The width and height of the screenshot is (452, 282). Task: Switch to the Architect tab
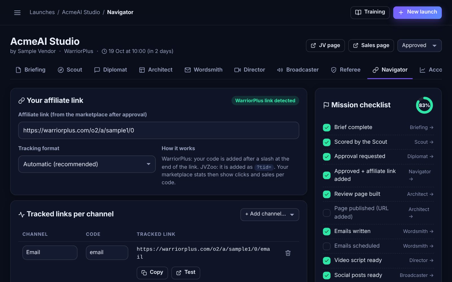(156, 70)
